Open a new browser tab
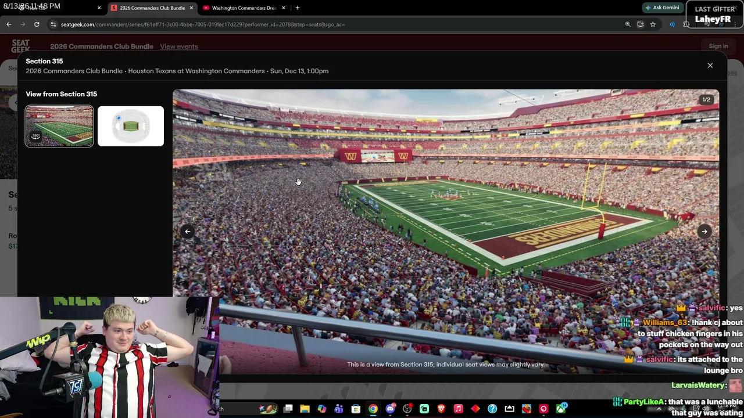Viewport: 744px width, 418px height. [x=298, y=8]
